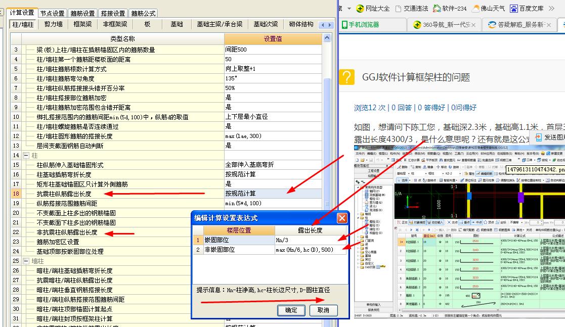
Task: Select the 板 sub-tab
Action: [147, 24]
